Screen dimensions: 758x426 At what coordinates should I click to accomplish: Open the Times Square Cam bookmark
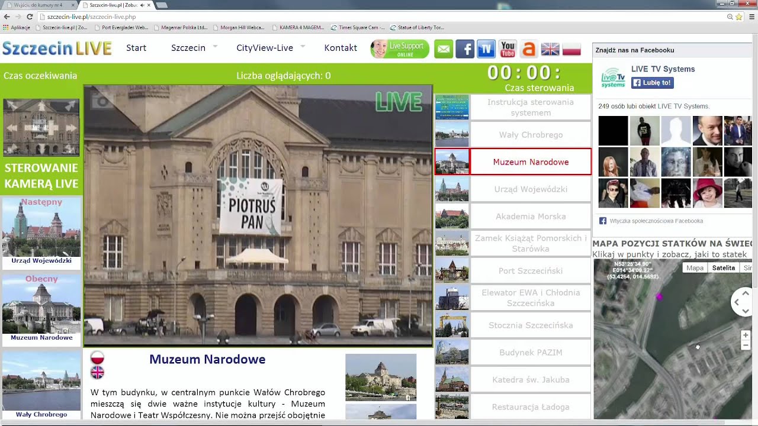[358, 27]
